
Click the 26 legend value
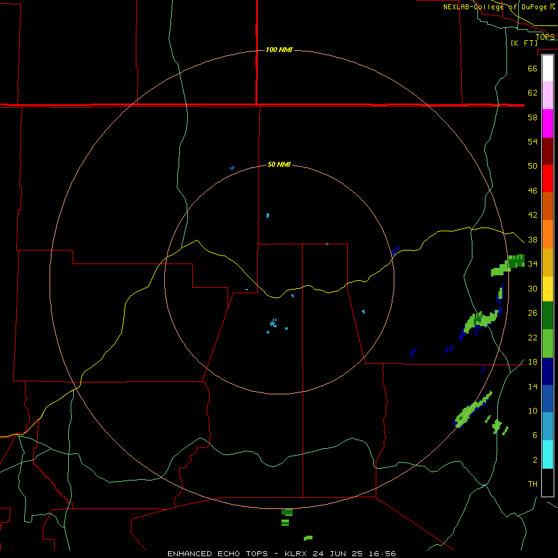[x=533, y=313]
